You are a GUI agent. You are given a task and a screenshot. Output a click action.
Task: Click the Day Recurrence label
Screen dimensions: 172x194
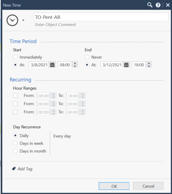27,127
